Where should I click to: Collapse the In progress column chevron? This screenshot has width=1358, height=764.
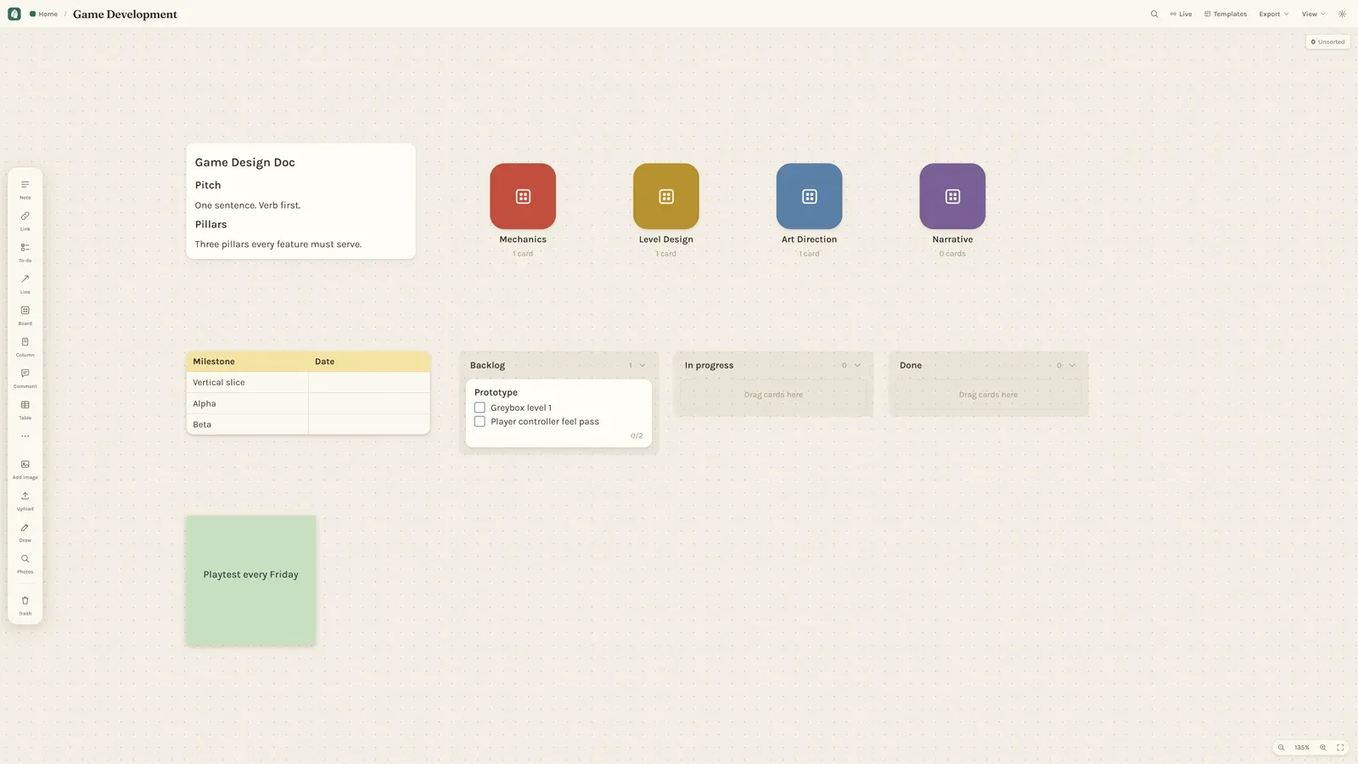857,366
